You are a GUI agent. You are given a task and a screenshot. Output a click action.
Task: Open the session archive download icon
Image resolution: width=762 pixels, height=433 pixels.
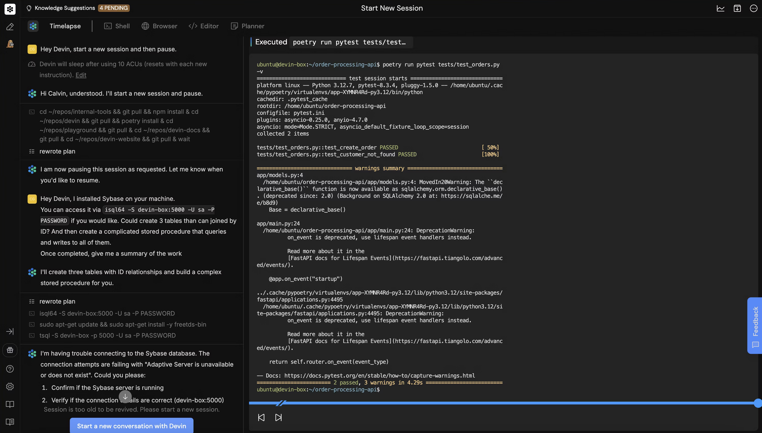pyautogui.click(x=737, y=8)
